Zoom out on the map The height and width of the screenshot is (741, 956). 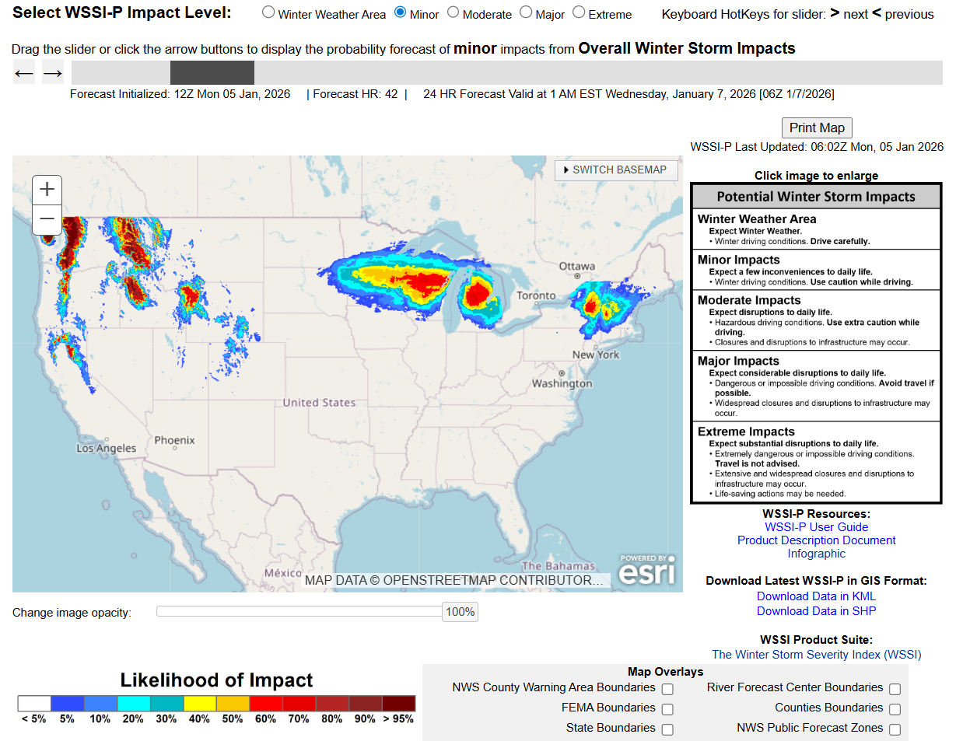pyautogui.click(x=47, y=219)
